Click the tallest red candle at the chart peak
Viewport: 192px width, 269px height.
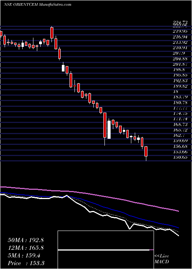click(52, 33)
